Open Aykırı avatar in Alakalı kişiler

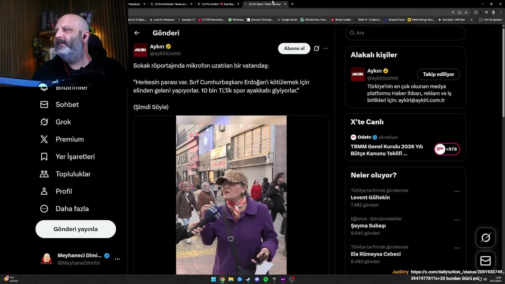pos(358,74)
